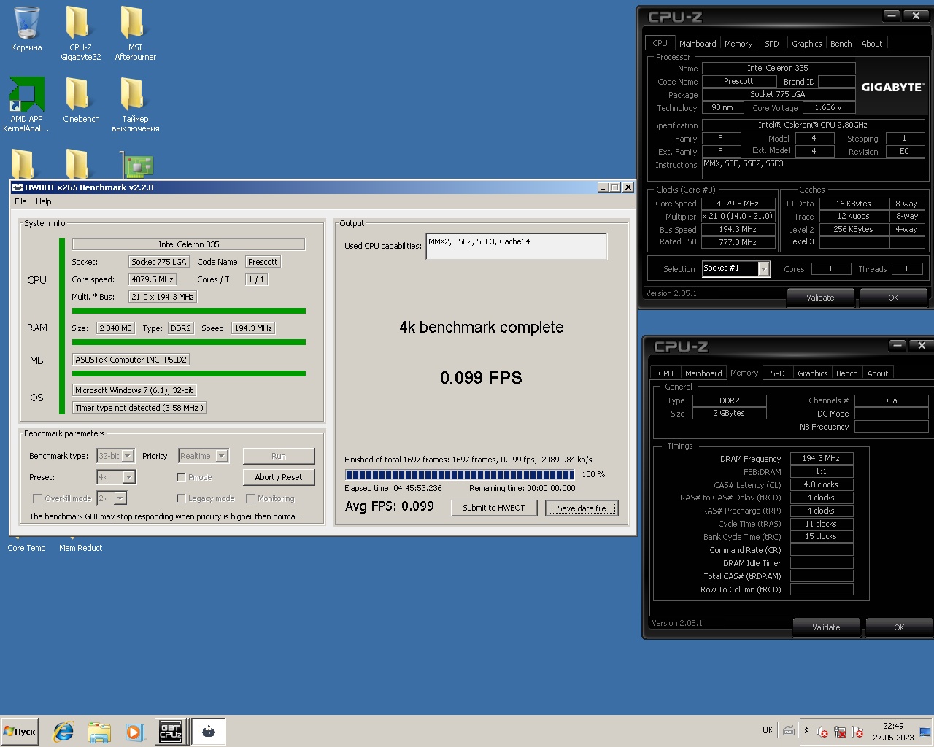
Task: Click the 100 % benchmark progress bar
Action: pyautogui.click(x=460, y=475)
